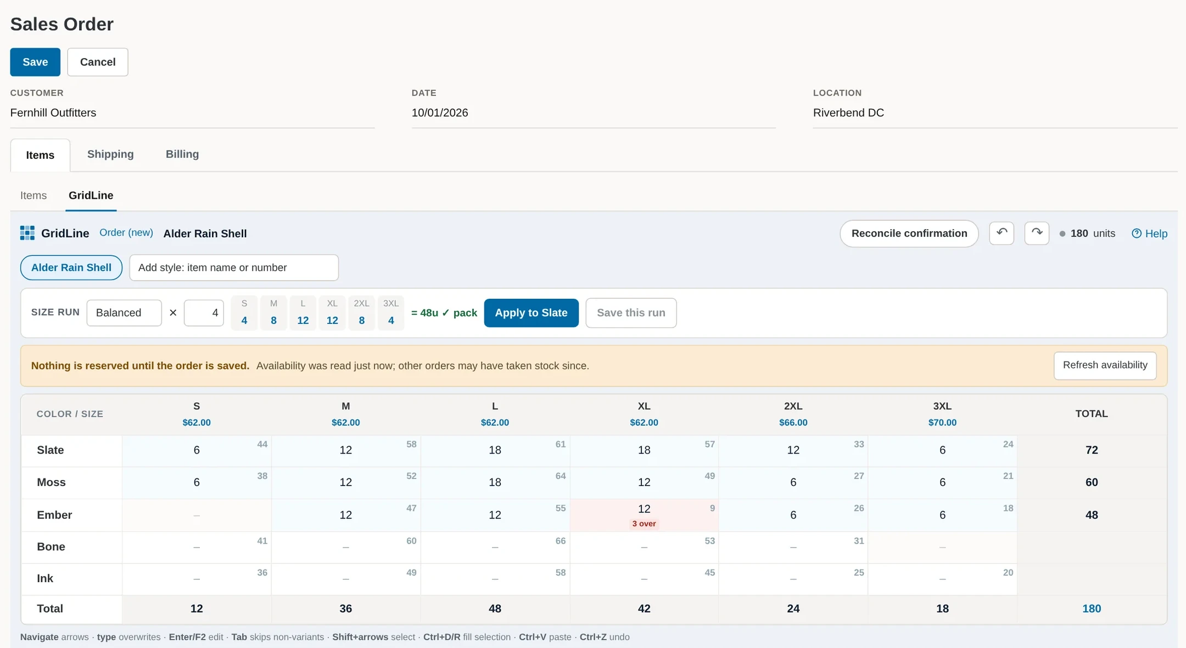Click the Add style input field

(x=234, y=267)
